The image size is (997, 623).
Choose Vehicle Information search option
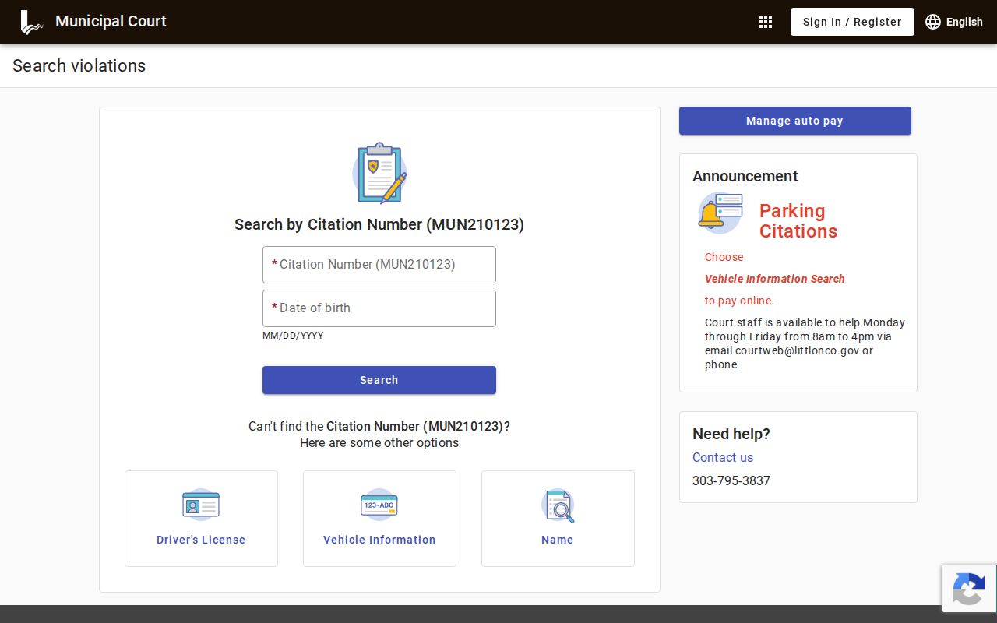point(379,519)
